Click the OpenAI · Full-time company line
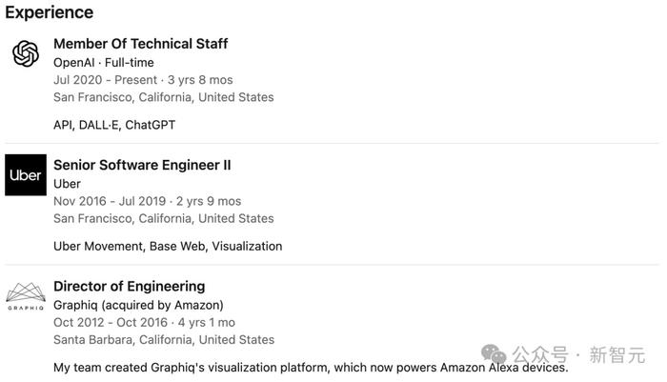This screenshot has height=382, width=667. [x=103, y=62]
